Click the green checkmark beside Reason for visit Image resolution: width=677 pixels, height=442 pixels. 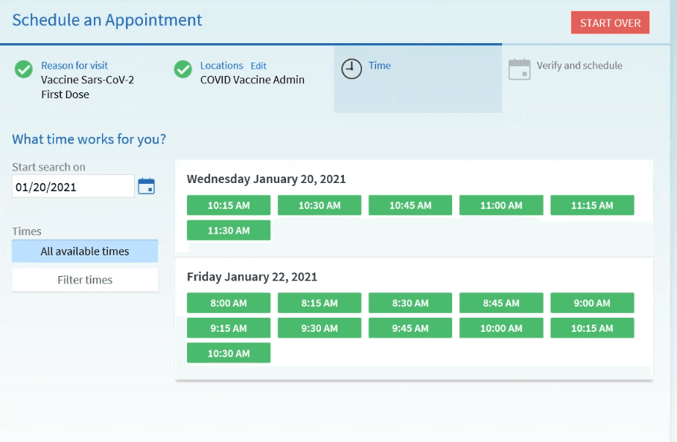(x=24, y=69)
